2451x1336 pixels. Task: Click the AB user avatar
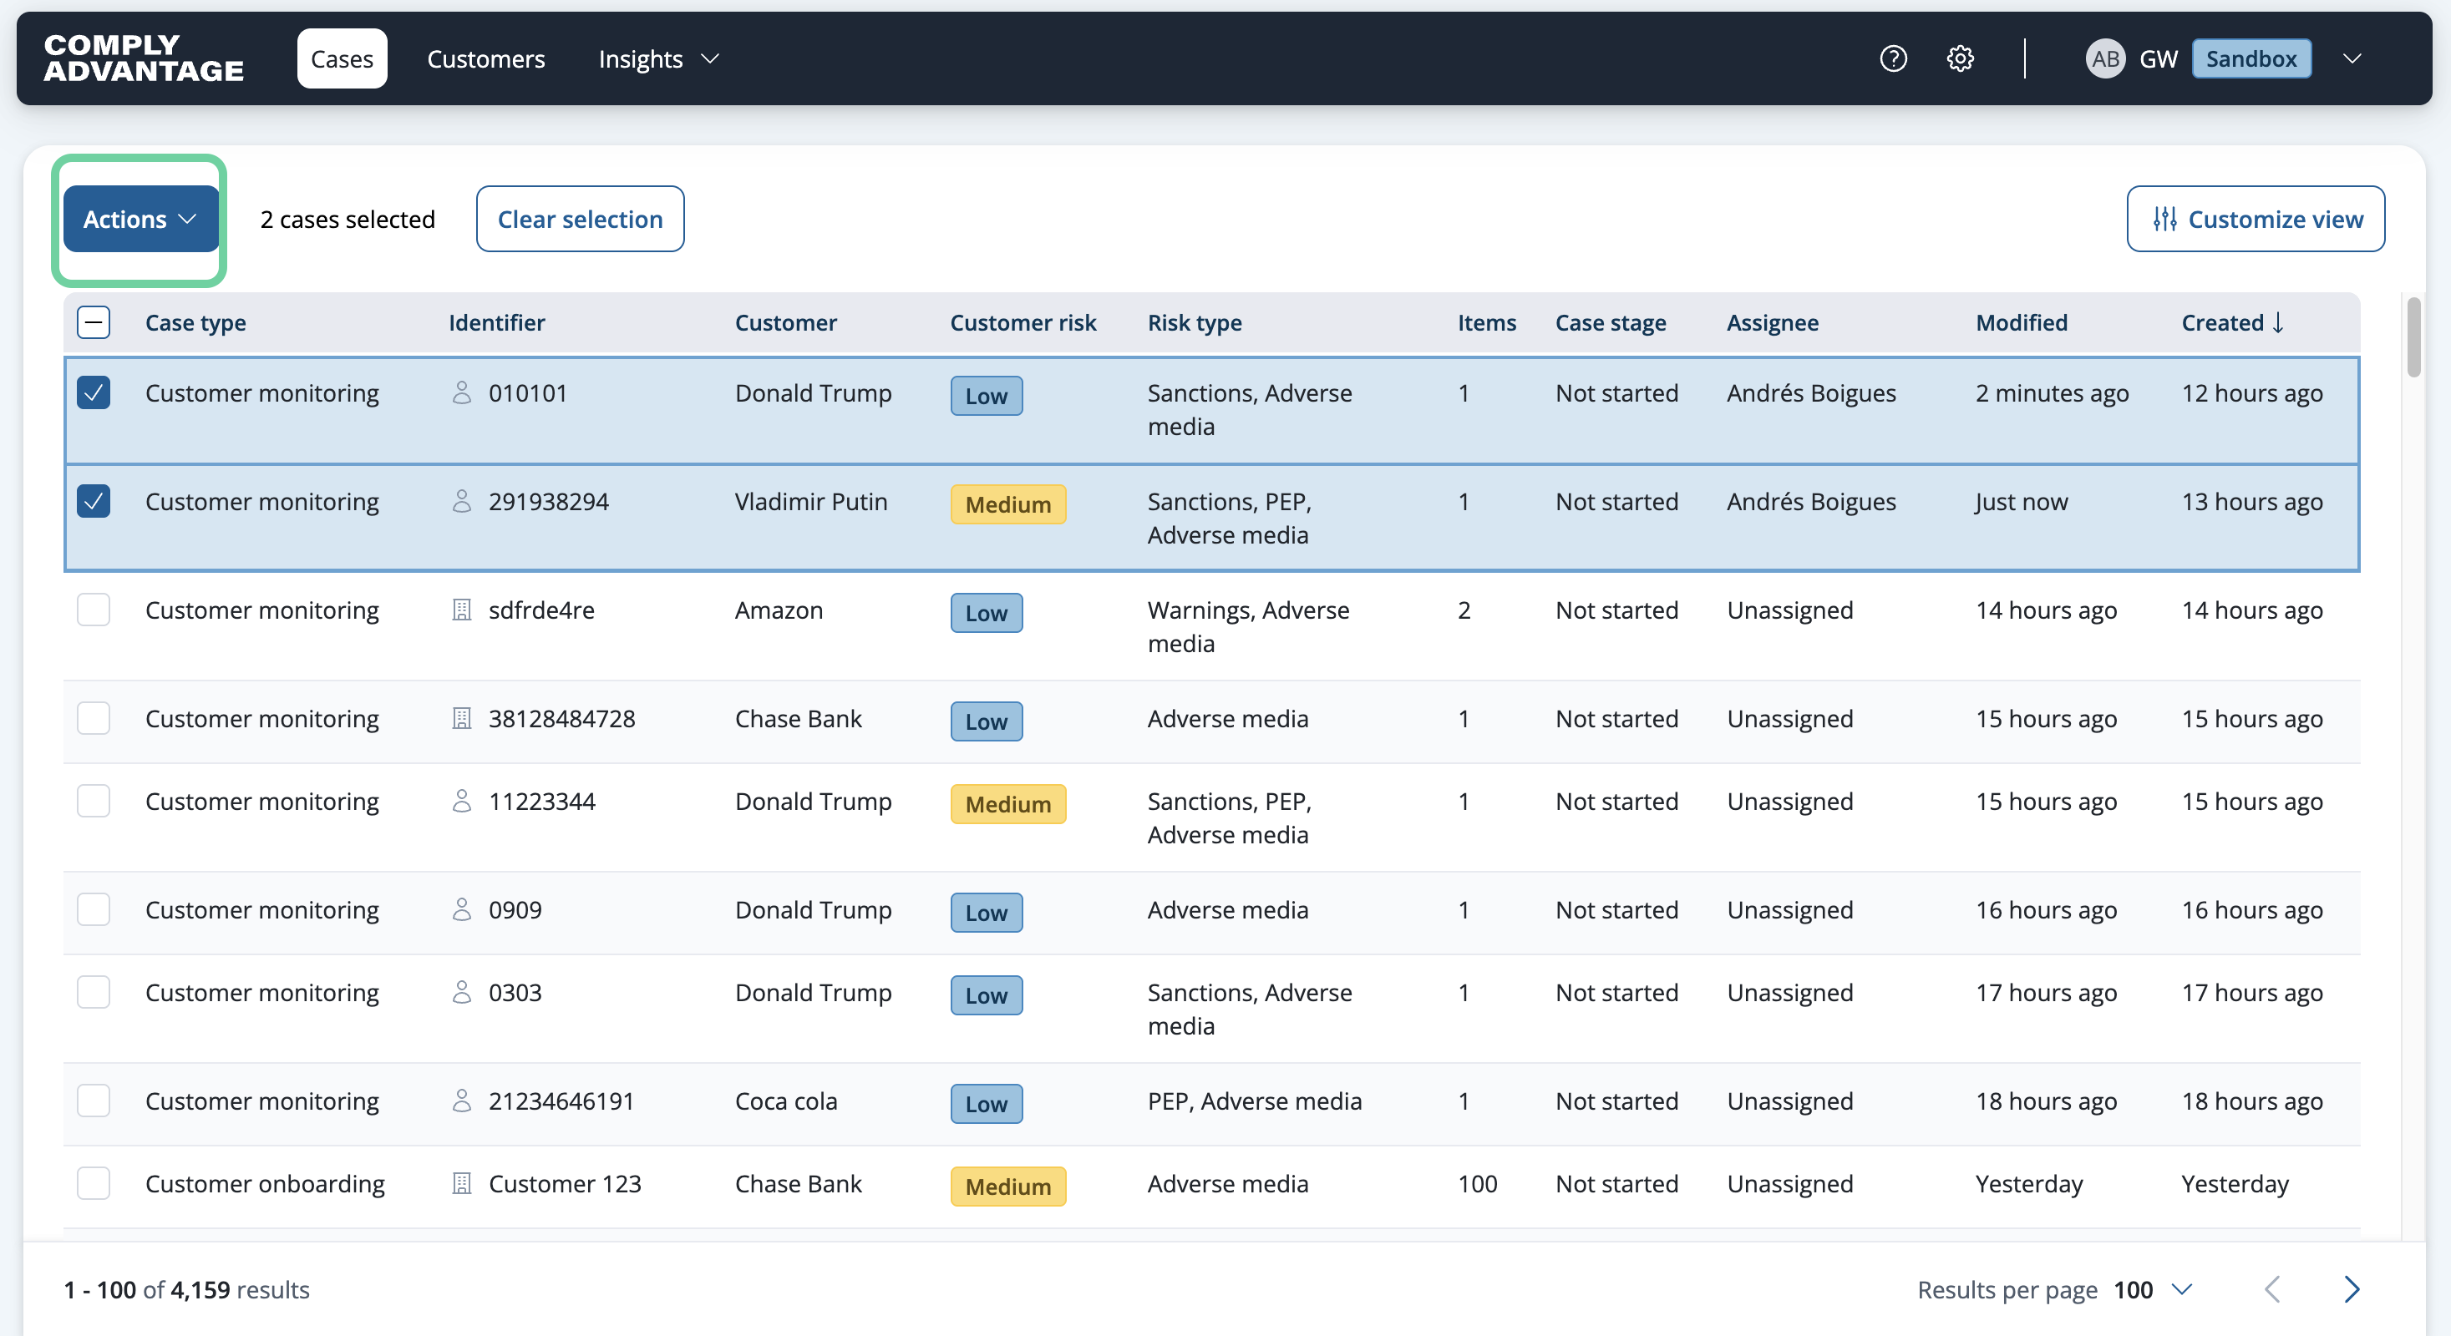(2104, 59)
